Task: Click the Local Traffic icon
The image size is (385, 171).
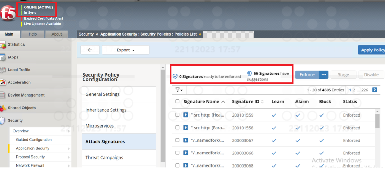Action: point(3,70)
